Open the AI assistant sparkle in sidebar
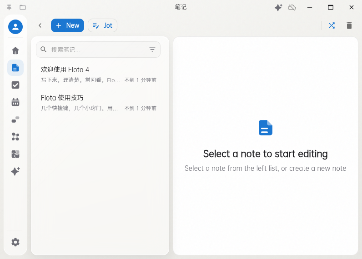This screenshot has height=259, width=362. (15, 171)
